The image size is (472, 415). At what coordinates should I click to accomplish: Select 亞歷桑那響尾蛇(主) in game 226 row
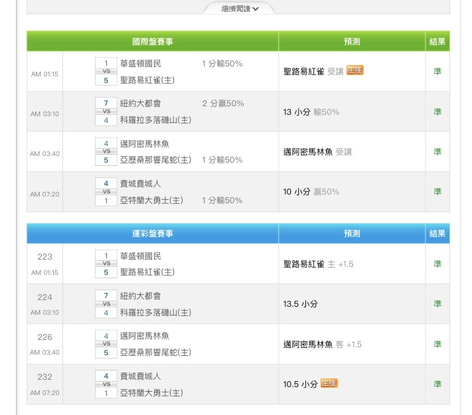pos(155,352)
